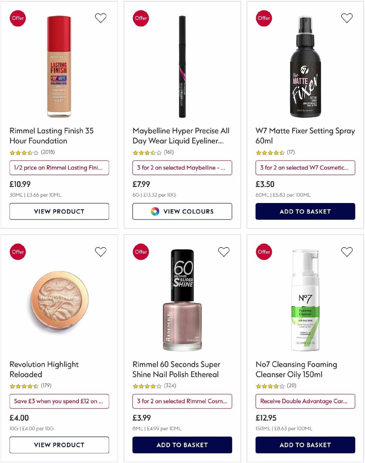Click the Offer badge on Maybelline eyeliner
This screenshot has width=365, height=463.
(141, 18)
